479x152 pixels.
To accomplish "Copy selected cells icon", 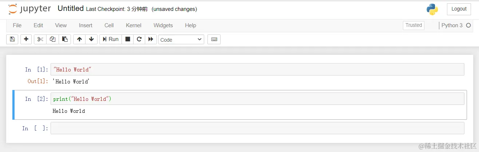I will pos(52,39).
